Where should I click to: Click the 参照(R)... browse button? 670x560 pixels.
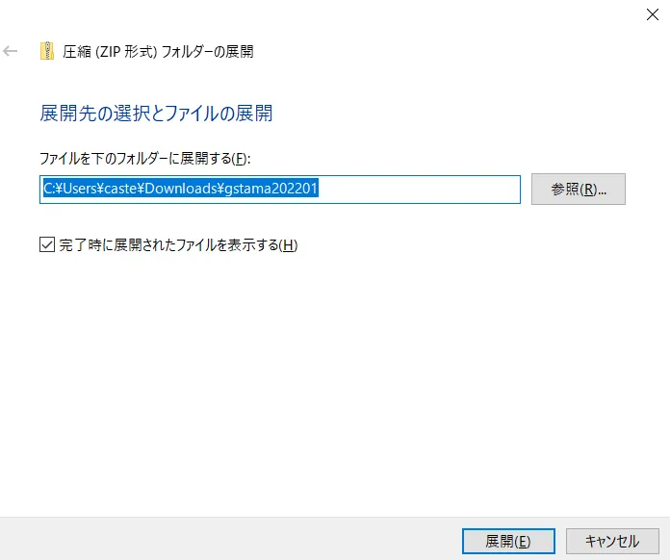click(x=578, y=190)
